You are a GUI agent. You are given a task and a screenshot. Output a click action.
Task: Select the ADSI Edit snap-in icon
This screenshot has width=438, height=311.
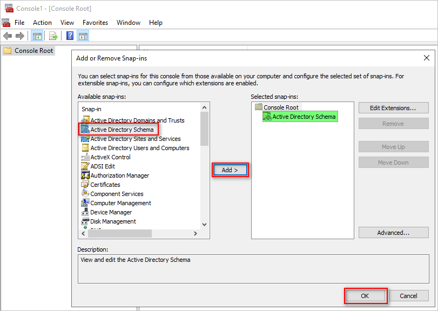85,166
